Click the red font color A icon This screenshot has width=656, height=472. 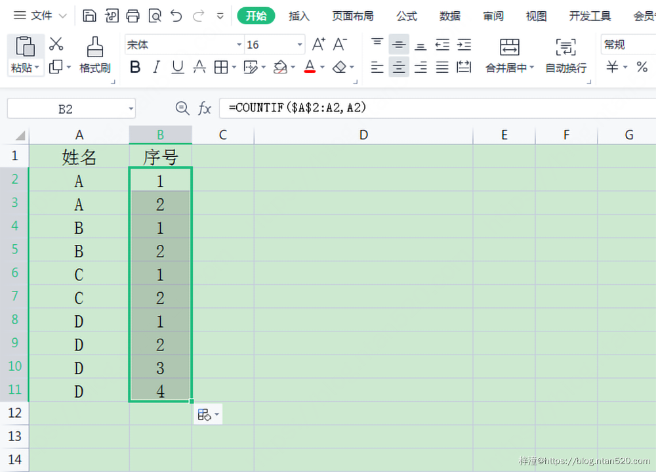point(310,66)
